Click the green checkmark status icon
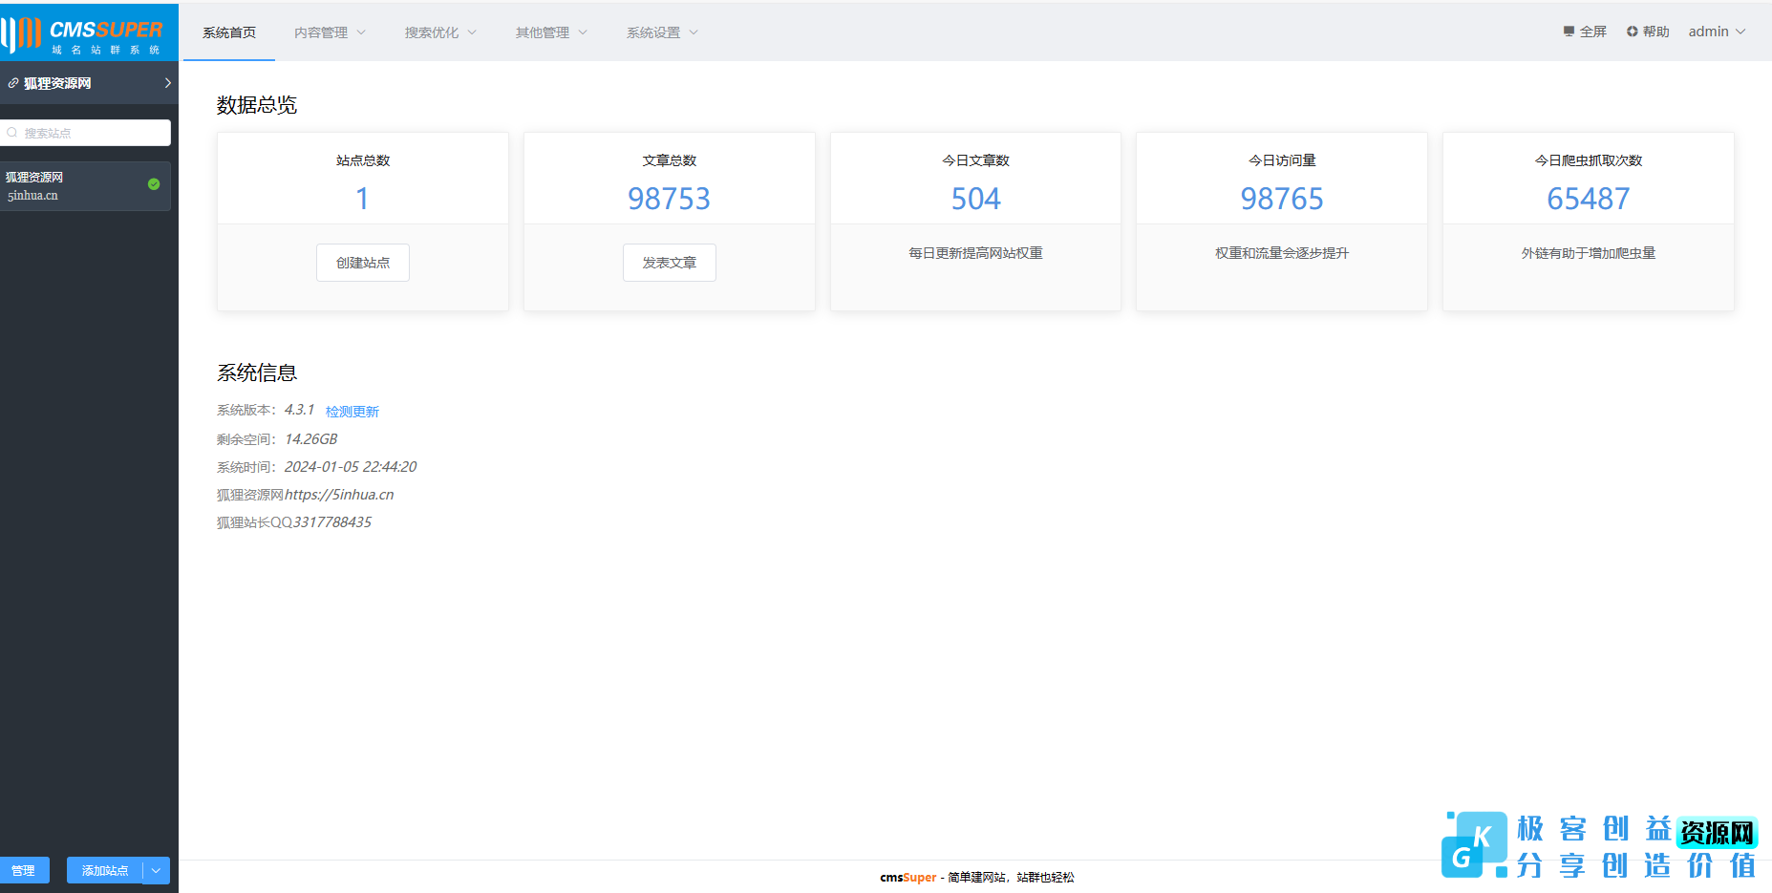 tap(154, 184)
